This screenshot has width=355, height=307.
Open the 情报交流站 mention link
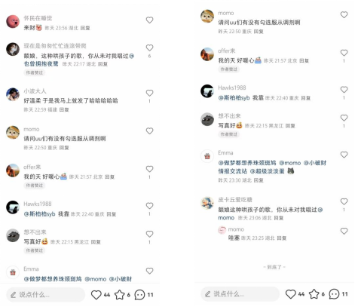(232, 171)
